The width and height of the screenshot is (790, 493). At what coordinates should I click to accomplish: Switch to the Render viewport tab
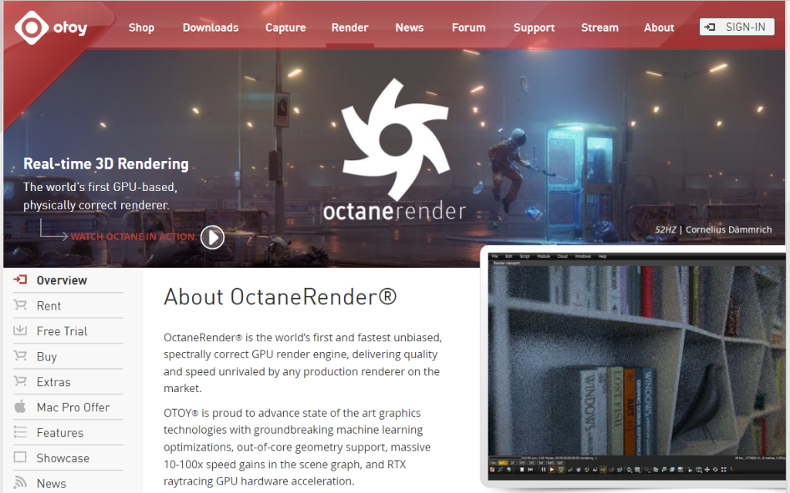coord(506,263)
